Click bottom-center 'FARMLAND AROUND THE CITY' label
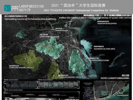Screen dimensions: 133x100 pyautogui.click(x=70, y=77)
